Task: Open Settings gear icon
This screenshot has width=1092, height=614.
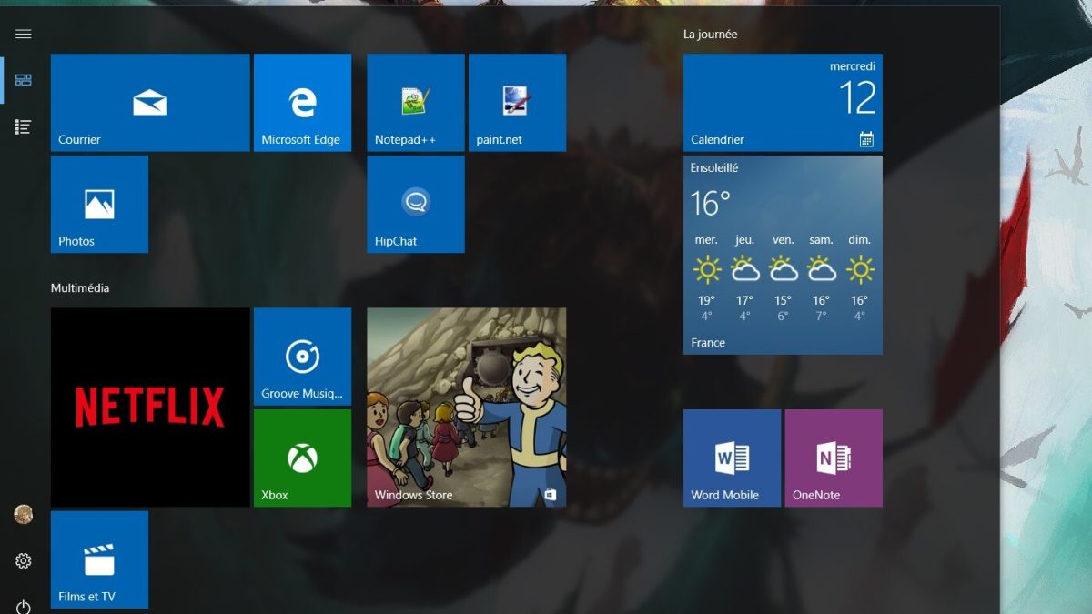Action: click(24, 561)
